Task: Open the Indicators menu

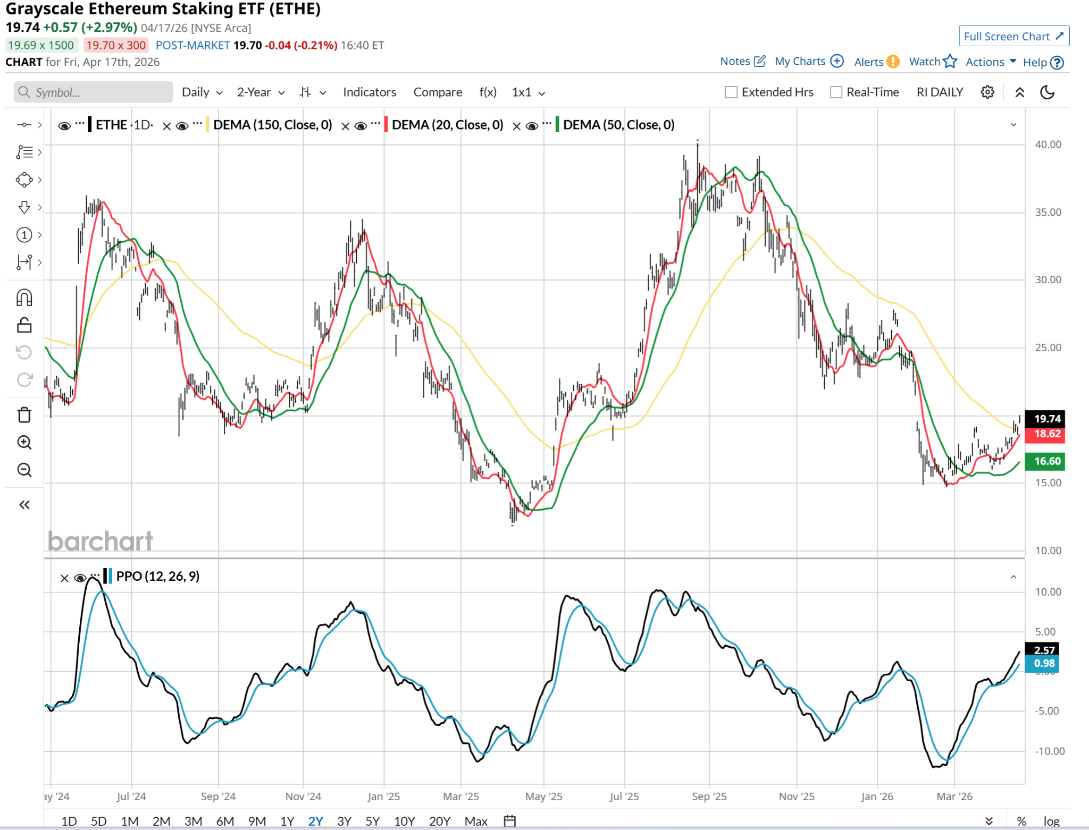Action: (x=370, y=92)
